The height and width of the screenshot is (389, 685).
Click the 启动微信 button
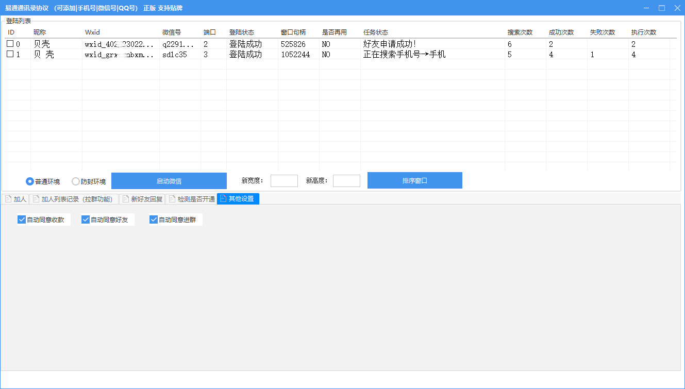169,181
